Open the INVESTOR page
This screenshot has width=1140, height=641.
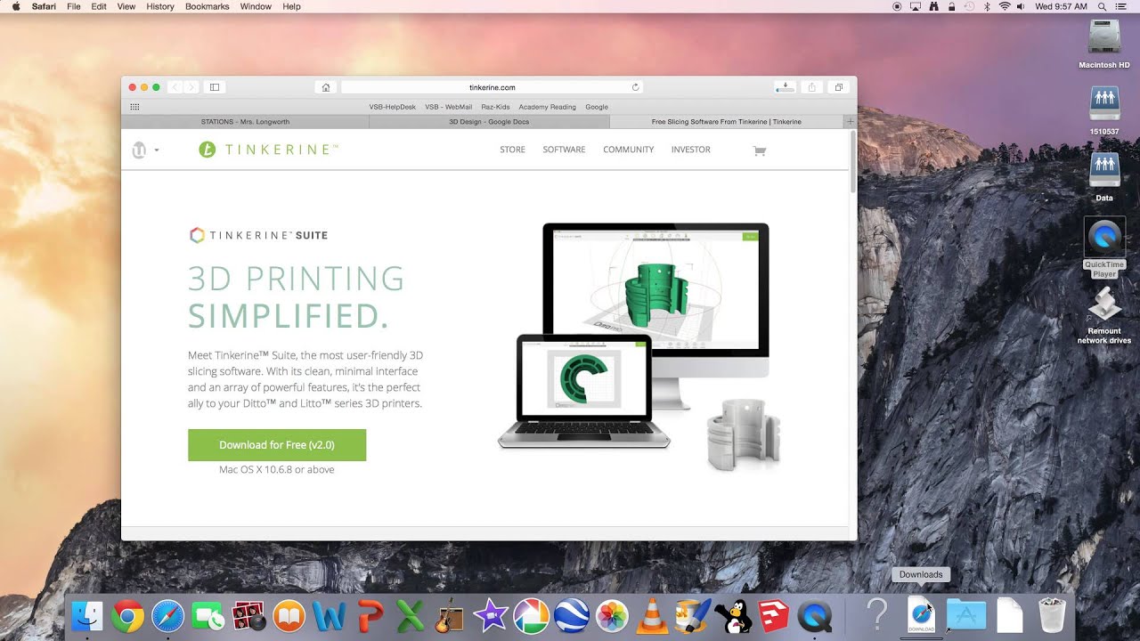(x=691, y=150)
